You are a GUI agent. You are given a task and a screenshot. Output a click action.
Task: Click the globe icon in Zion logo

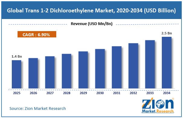tap(161, 104)
